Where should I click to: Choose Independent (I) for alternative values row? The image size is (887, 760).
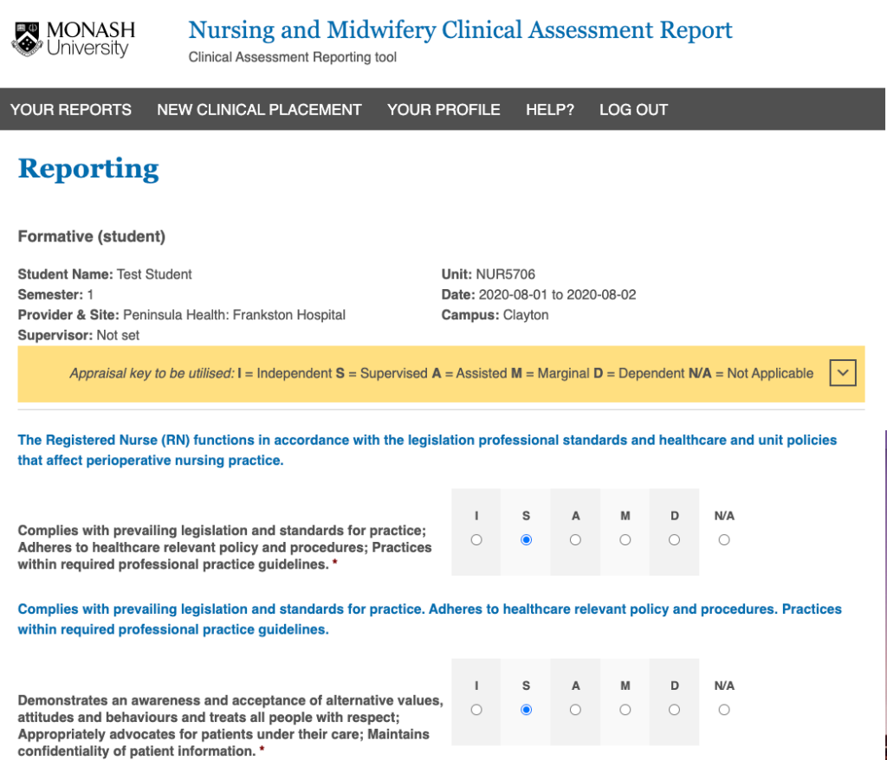476,710
